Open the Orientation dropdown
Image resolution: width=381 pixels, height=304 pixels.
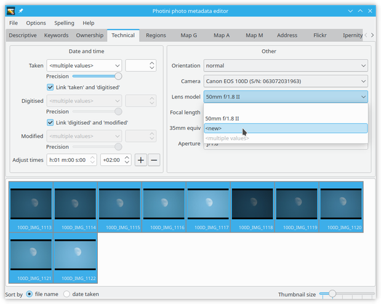(x=286, y=66)
